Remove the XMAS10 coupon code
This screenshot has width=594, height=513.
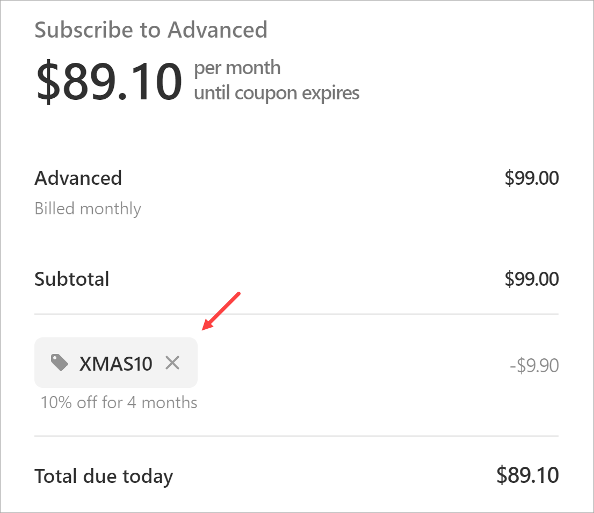point(172,363)
